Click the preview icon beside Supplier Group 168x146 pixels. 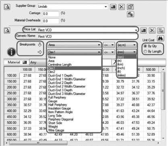[7, 7]
